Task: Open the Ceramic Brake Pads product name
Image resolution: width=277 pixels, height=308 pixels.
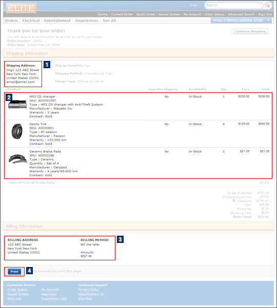Action: tap(45, 152)
